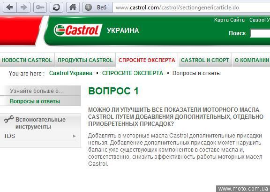The width and height of the screenshot is (270, 192).
Task: Open the password key (wand) button
Action: (x=40, y=8)
